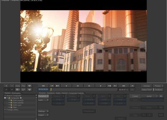Collapse the Branch 'Composite' tree node

point(5,95)
